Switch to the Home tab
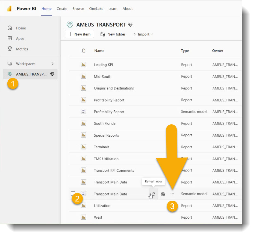Screen dimensions: 256x238 point(46,9)
